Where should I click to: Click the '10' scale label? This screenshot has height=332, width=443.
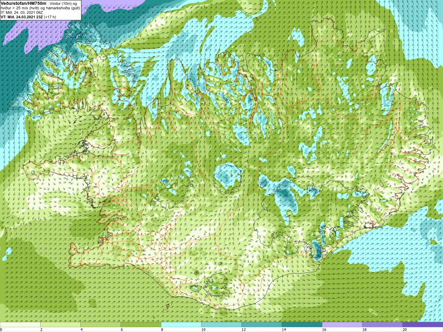coord(203,330)
